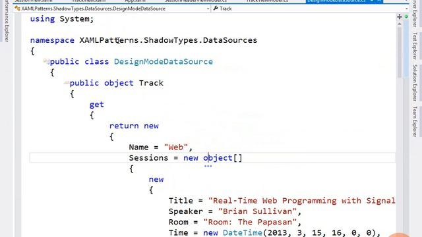
Task: Click the scrollbar up arrow
Action: [x=400, y=24]
